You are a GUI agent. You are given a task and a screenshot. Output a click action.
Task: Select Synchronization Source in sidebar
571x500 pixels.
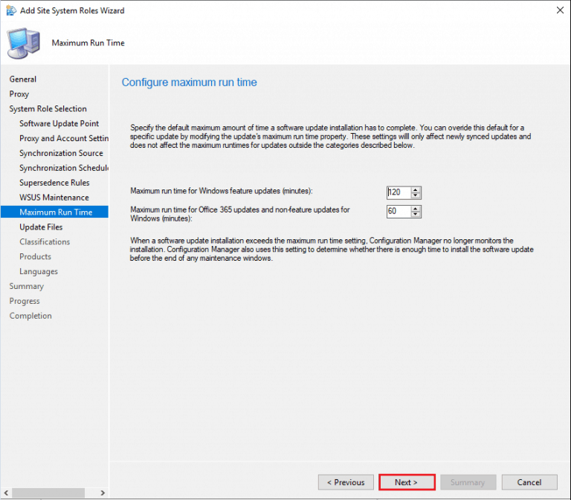pyautogui.click(x=61, y=153)
